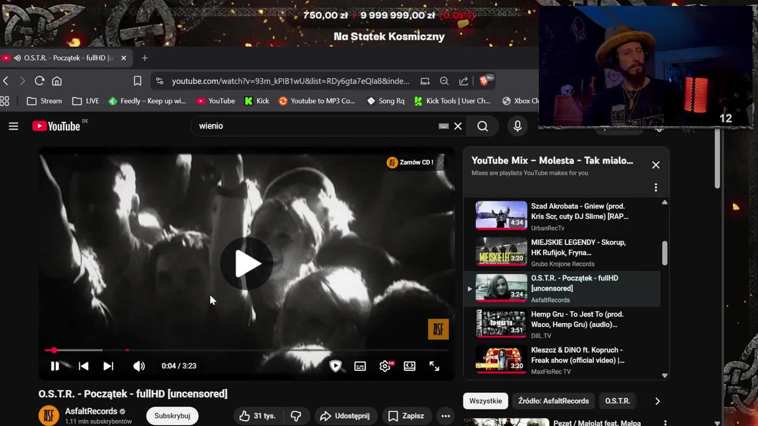Viewport: 758px width, 426px height.
Task: Show more filter chips with the right chevron
Action: tap(657, 401)
